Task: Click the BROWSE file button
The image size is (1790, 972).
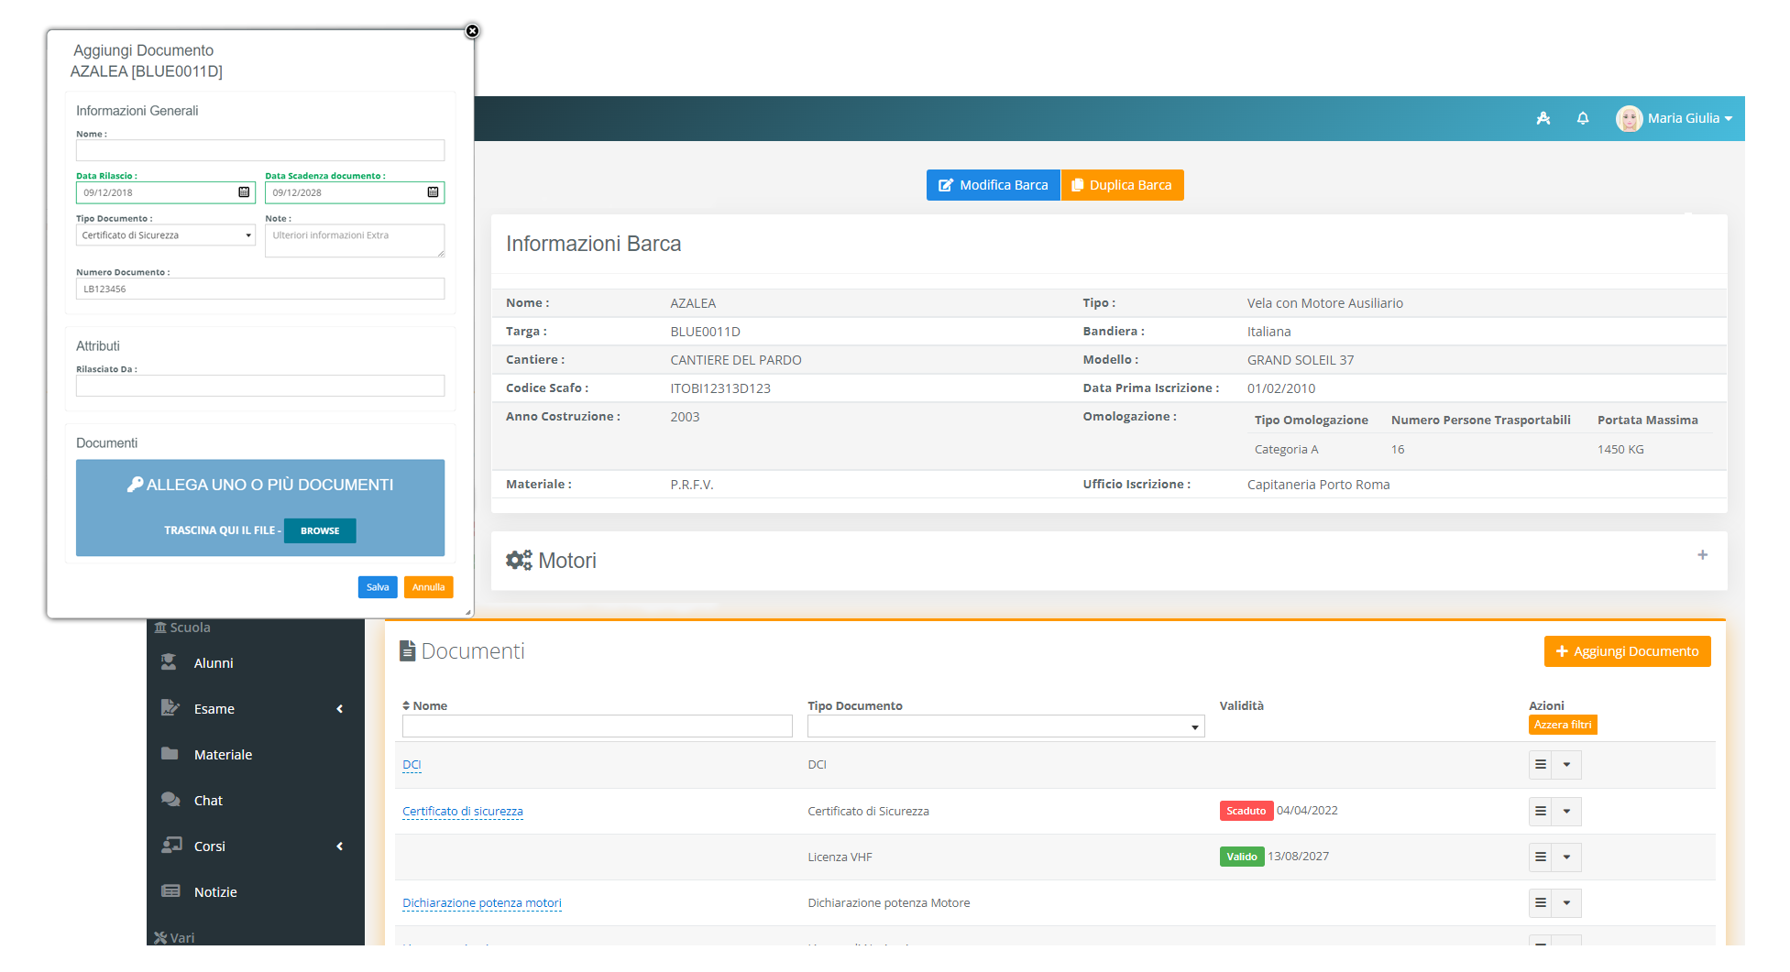Action: pos(320,530)
